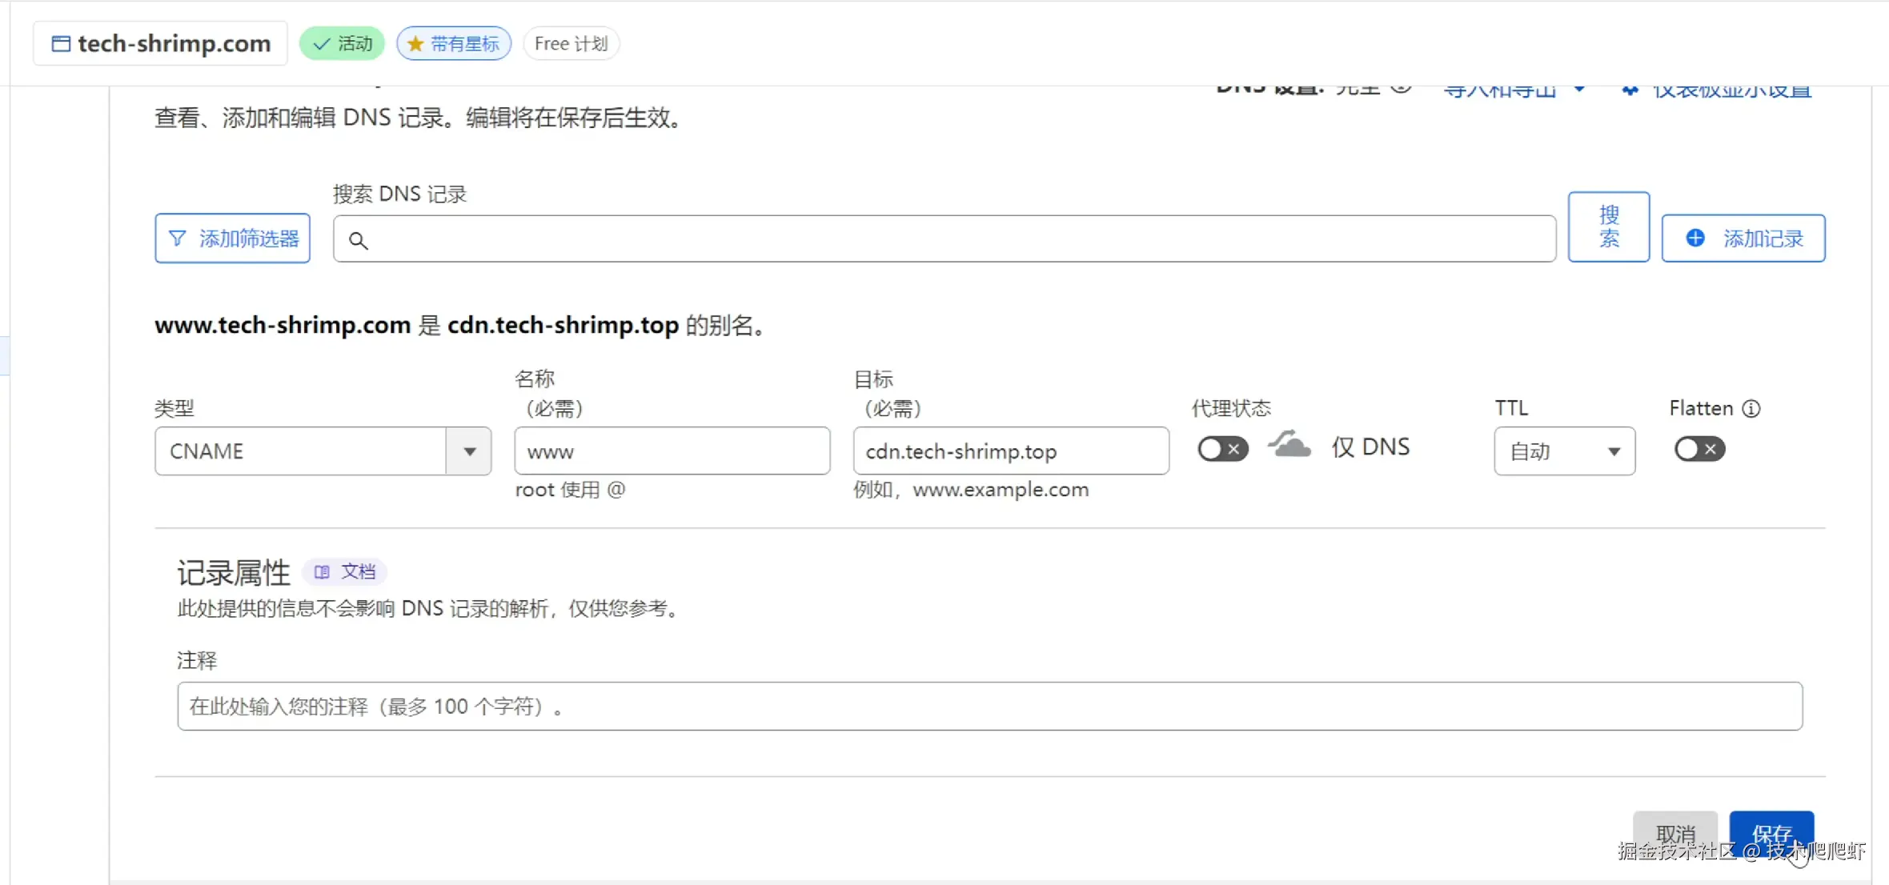The image size is (1889, 885).
Task: Click the 取消 cancel button
Action: (x=1674, y=832)
